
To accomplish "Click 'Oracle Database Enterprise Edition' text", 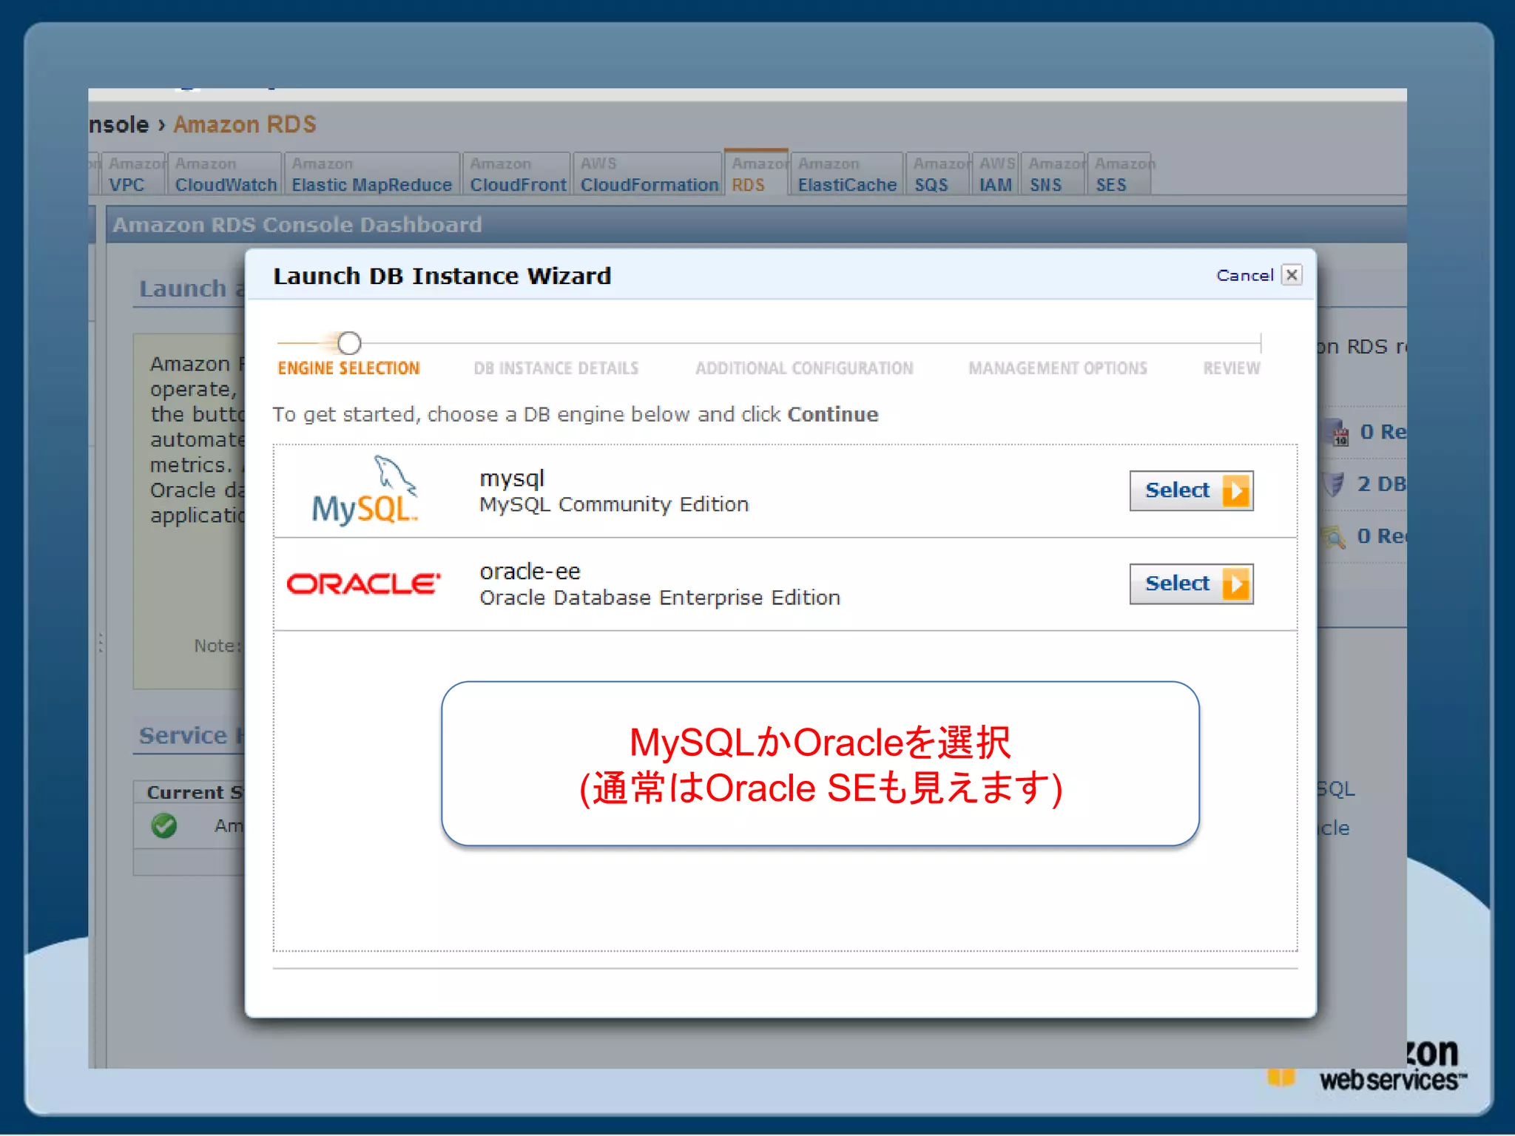I will coord(660,598).
